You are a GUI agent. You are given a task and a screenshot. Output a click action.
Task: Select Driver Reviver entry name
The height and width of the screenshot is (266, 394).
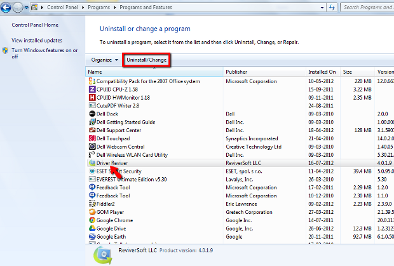(112, 163)
